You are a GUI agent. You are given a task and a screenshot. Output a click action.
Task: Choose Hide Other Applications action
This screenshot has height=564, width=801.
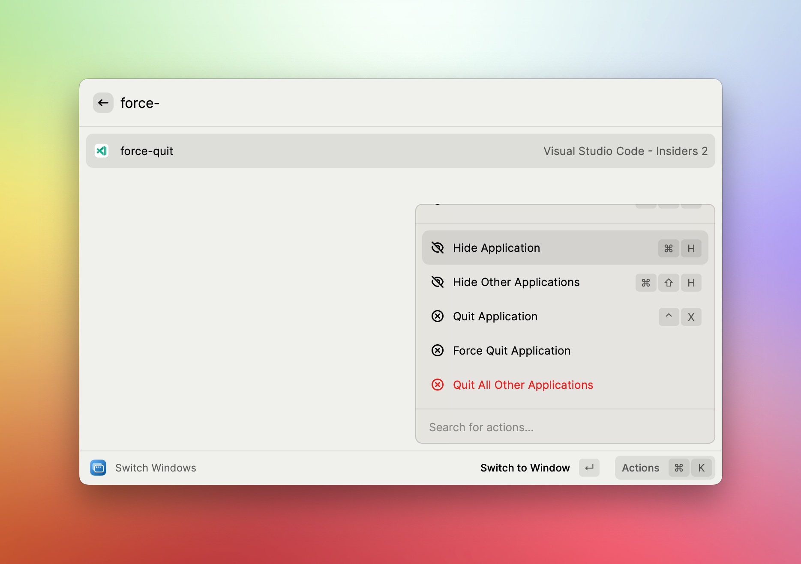pyautogui.click(x=565, y=282)
